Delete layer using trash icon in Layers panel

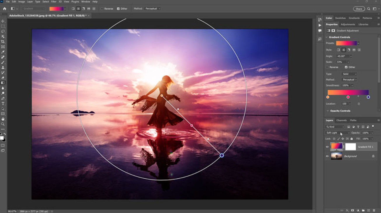(x=374, y=210)
